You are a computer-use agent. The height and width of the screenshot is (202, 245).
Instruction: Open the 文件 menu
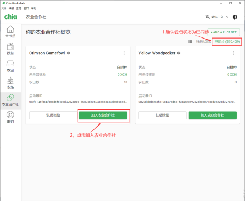(4, 8)
